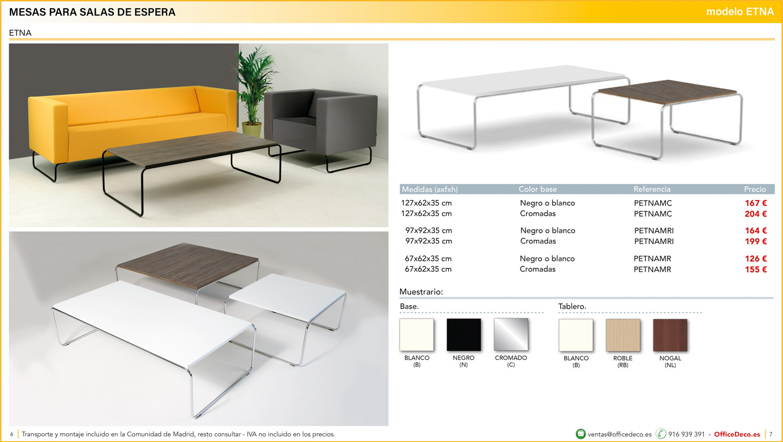Click the 'NEGRO (N)' swatch label
This screenshot has width=783, height=442.
tap(464, 361)
